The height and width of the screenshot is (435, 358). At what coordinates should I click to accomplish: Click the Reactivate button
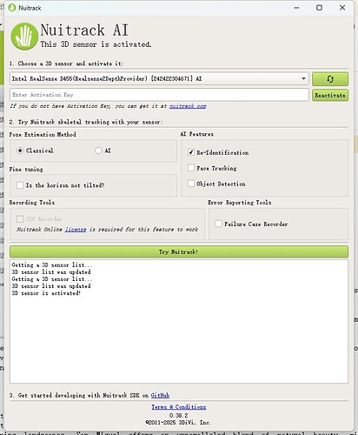coord(330,95)
